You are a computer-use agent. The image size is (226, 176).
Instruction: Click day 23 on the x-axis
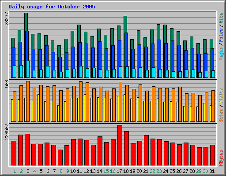159,171
